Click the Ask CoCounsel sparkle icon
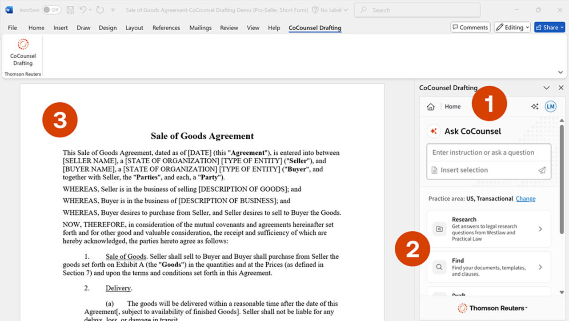This screenshot has width=569, height=321. 433,131
